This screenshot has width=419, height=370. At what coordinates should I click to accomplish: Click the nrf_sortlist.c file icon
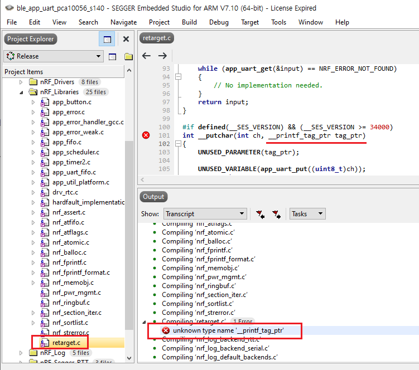pyautogui.click(x=45, y=323)
